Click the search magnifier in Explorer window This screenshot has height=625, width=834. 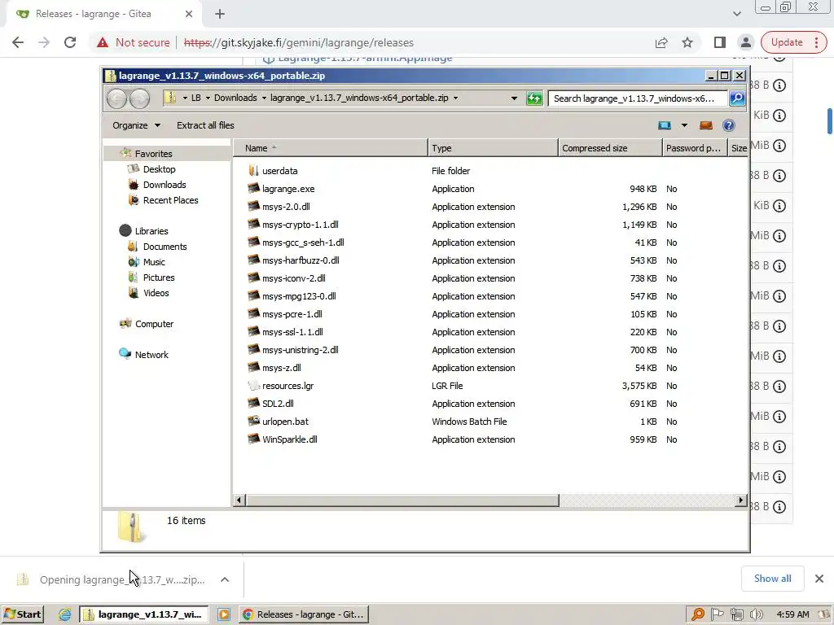[x=737, y=98]
